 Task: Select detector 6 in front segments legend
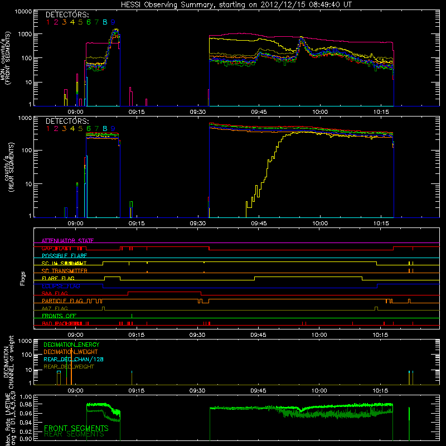pyautogui.click(x=89, y=22)
